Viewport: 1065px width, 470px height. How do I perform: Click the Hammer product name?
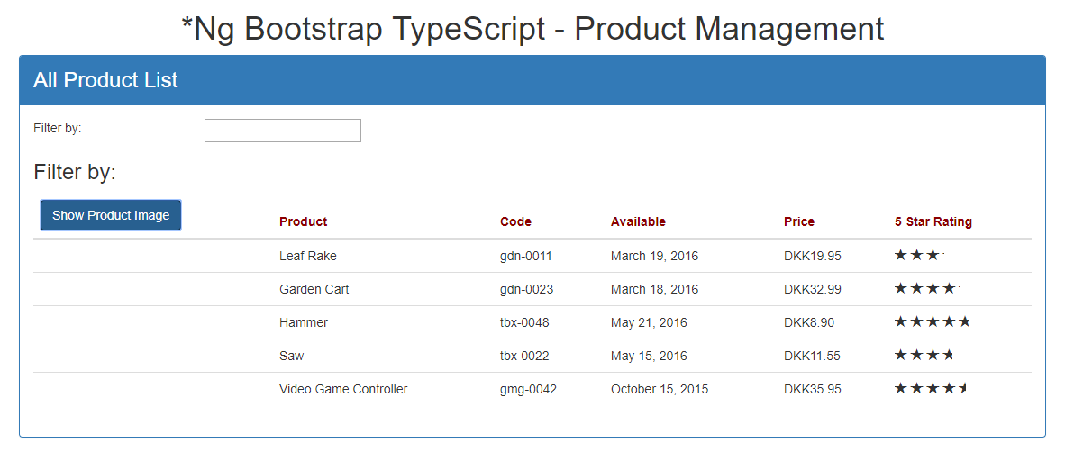click(303, 322)
